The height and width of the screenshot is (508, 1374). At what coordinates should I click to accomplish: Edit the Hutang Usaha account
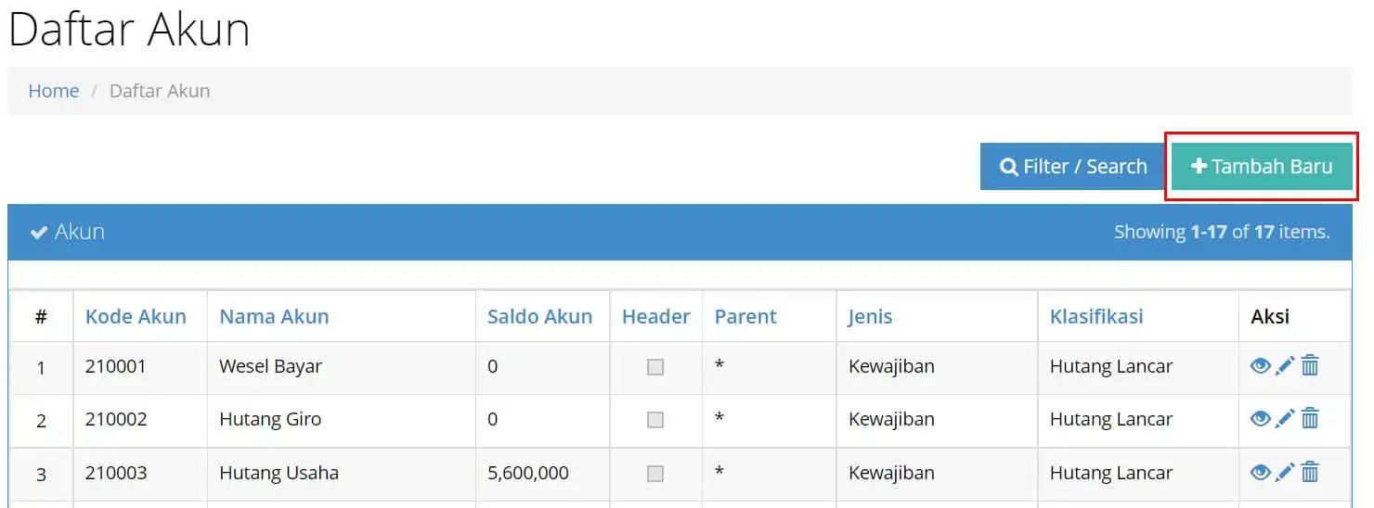click(x=1285, y=473)
